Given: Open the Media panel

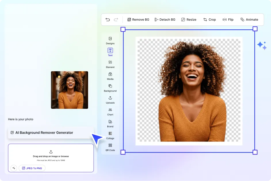Looking at the screenshot, I should click(110, 76).
